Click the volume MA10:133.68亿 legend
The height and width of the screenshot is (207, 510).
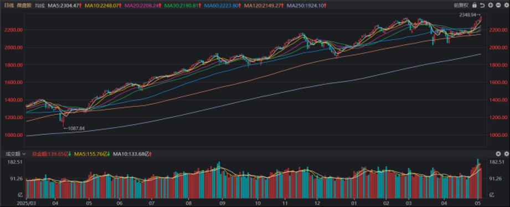(x=133, y=154)
